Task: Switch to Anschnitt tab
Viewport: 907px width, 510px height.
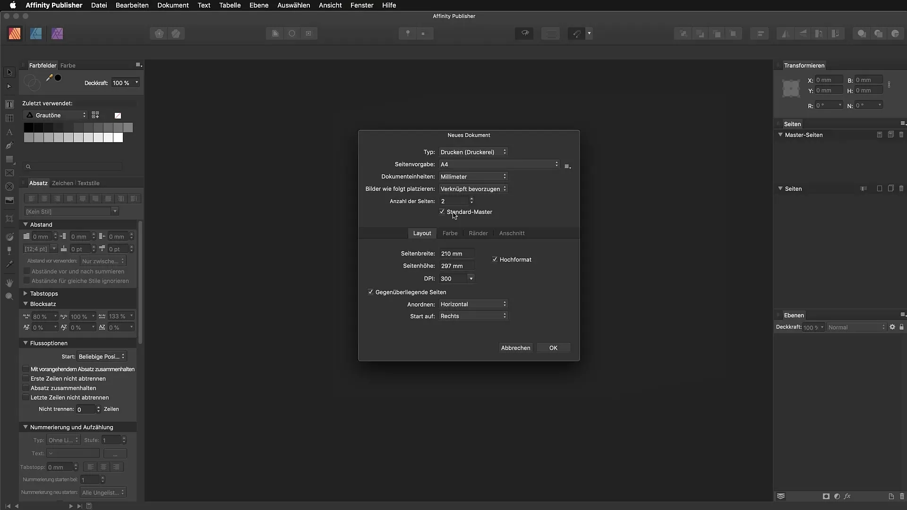Action: (x=512, y=233)
